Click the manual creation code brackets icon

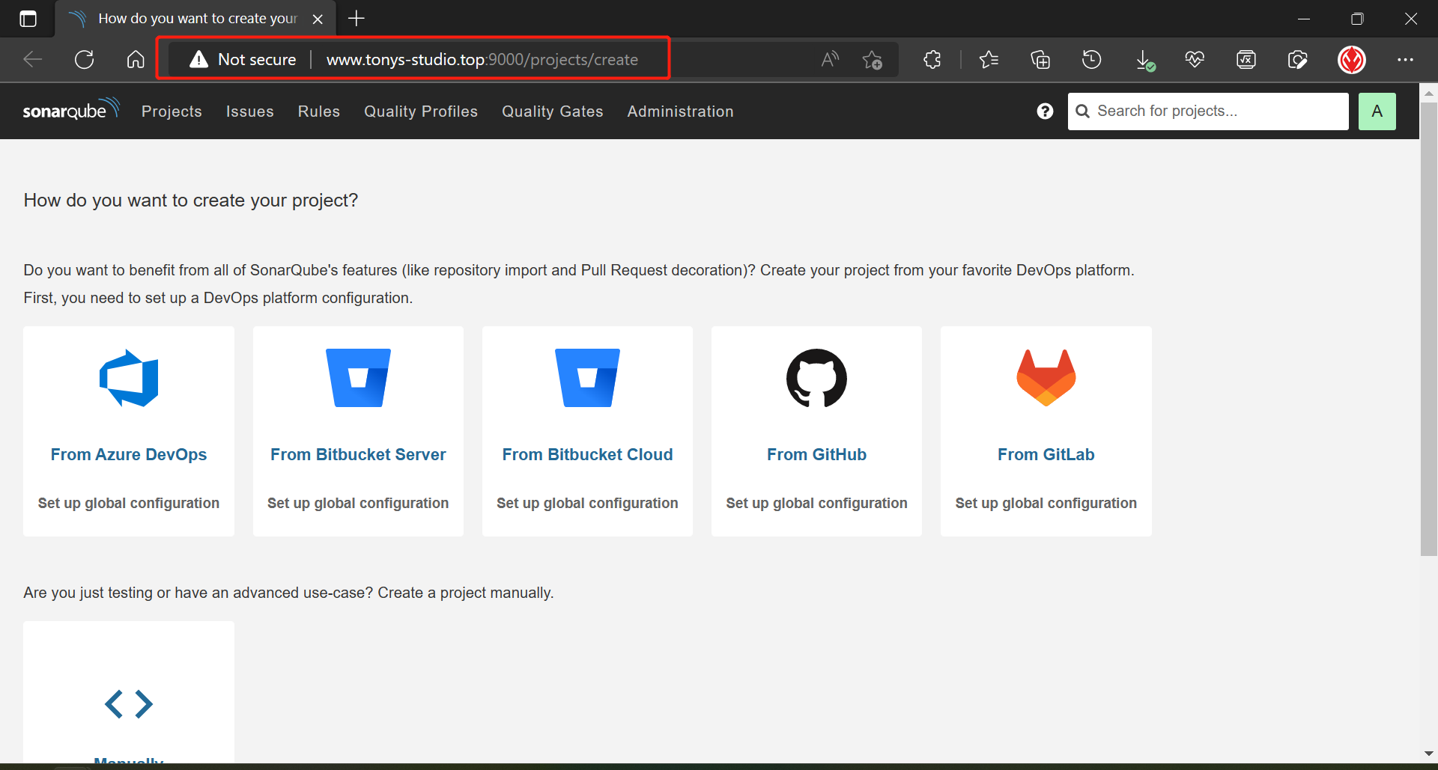(129, 704)
